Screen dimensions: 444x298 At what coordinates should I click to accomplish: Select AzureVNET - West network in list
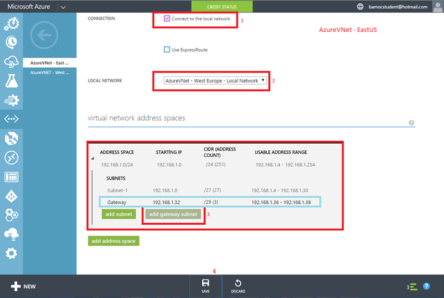(x=50, y=72)
